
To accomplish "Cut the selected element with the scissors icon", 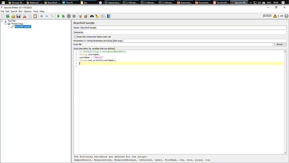I will click(24, 16).
